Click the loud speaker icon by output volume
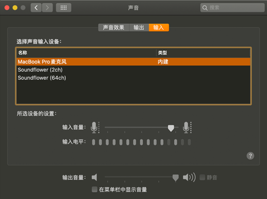 [189, 178]
